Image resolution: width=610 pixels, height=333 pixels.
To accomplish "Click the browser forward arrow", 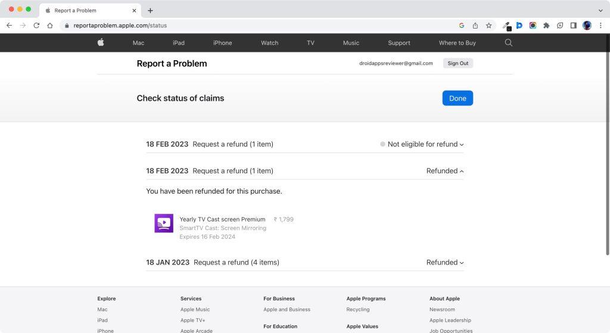I will click(x=23, y=25).
